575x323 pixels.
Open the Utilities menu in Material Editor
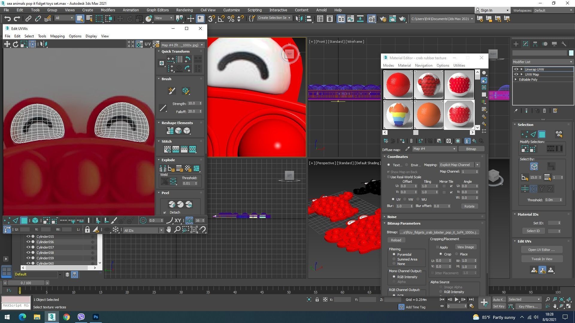tap(459, 65)
